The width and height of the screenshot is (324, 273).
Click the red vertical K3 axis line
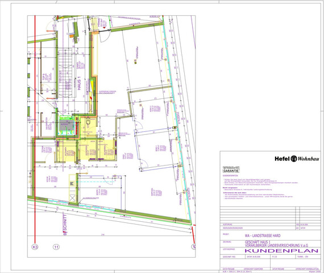tap(35, 128)
